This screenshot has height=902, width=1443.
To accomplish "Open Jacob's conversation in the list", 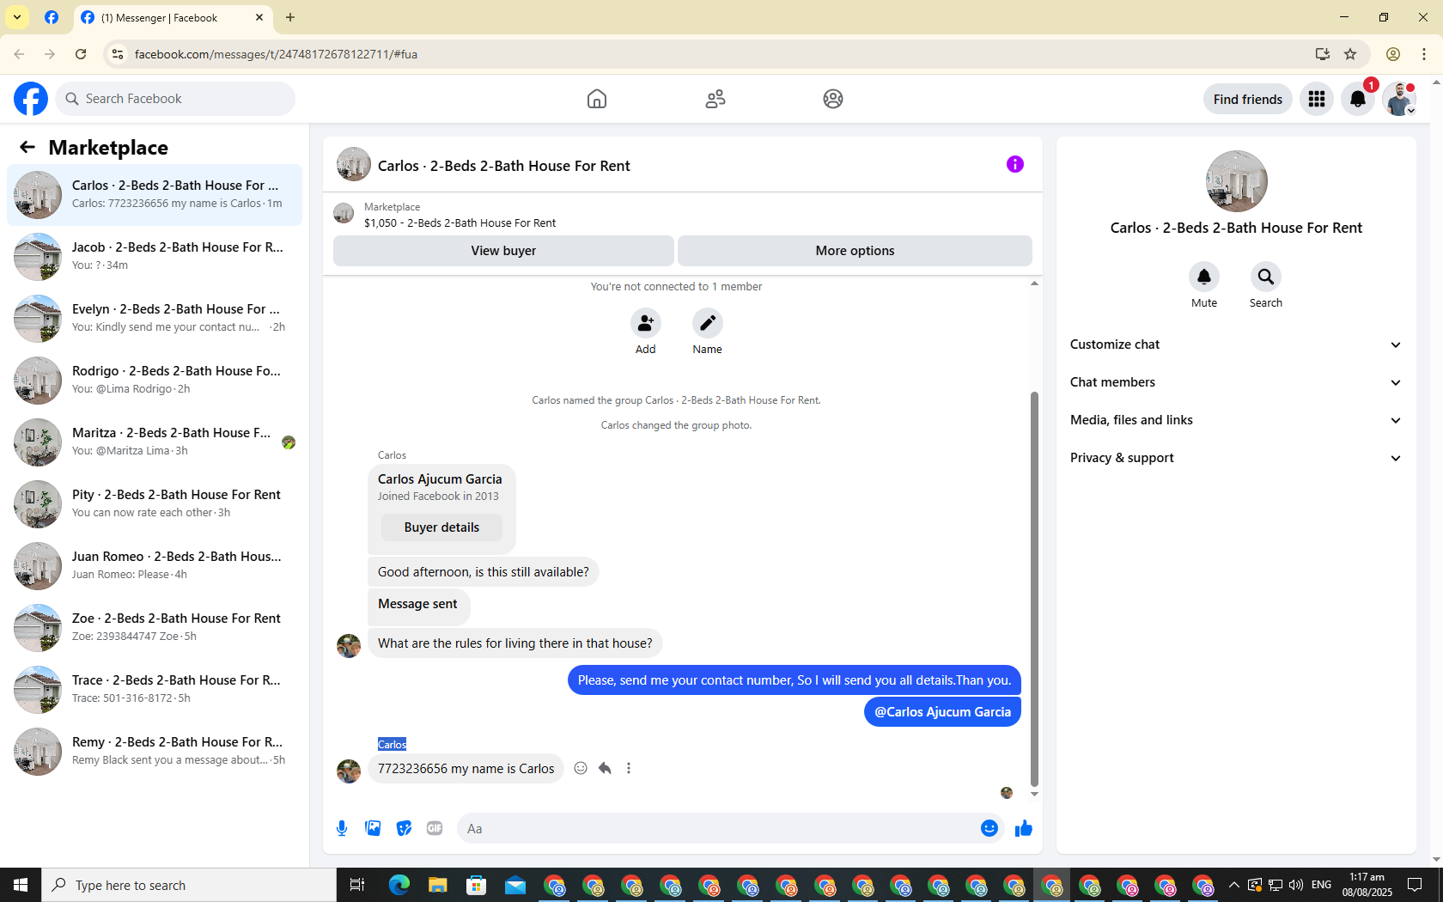I will point(155,256).
